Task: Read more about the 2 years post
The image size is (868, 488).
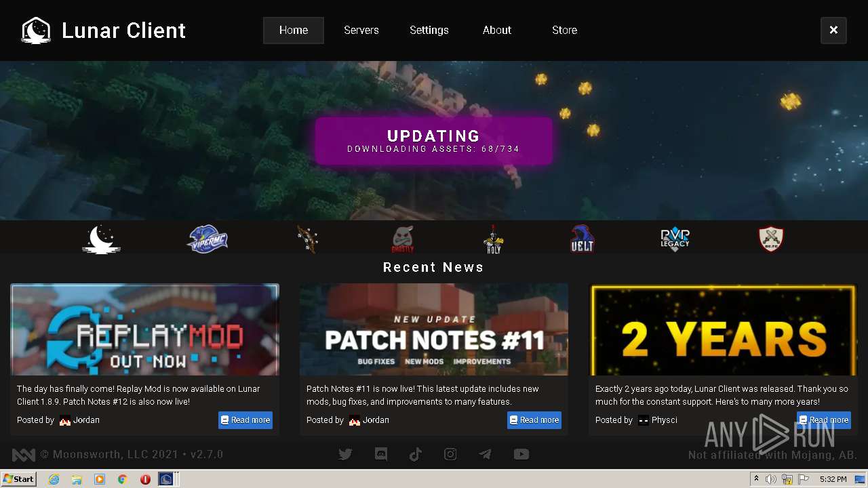Action: pos(824,420)
